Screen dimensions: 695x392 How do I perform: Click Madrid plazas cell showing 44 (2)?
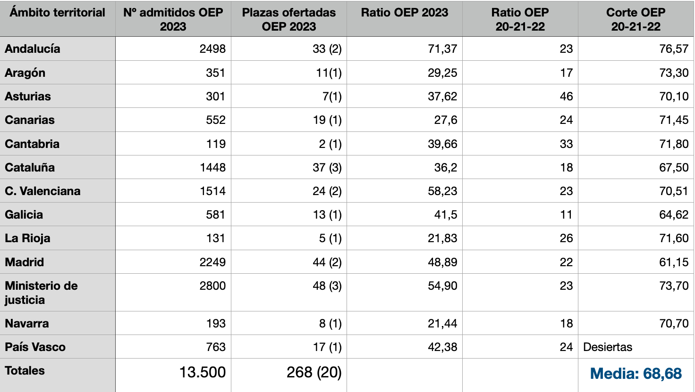click(327, 262)
